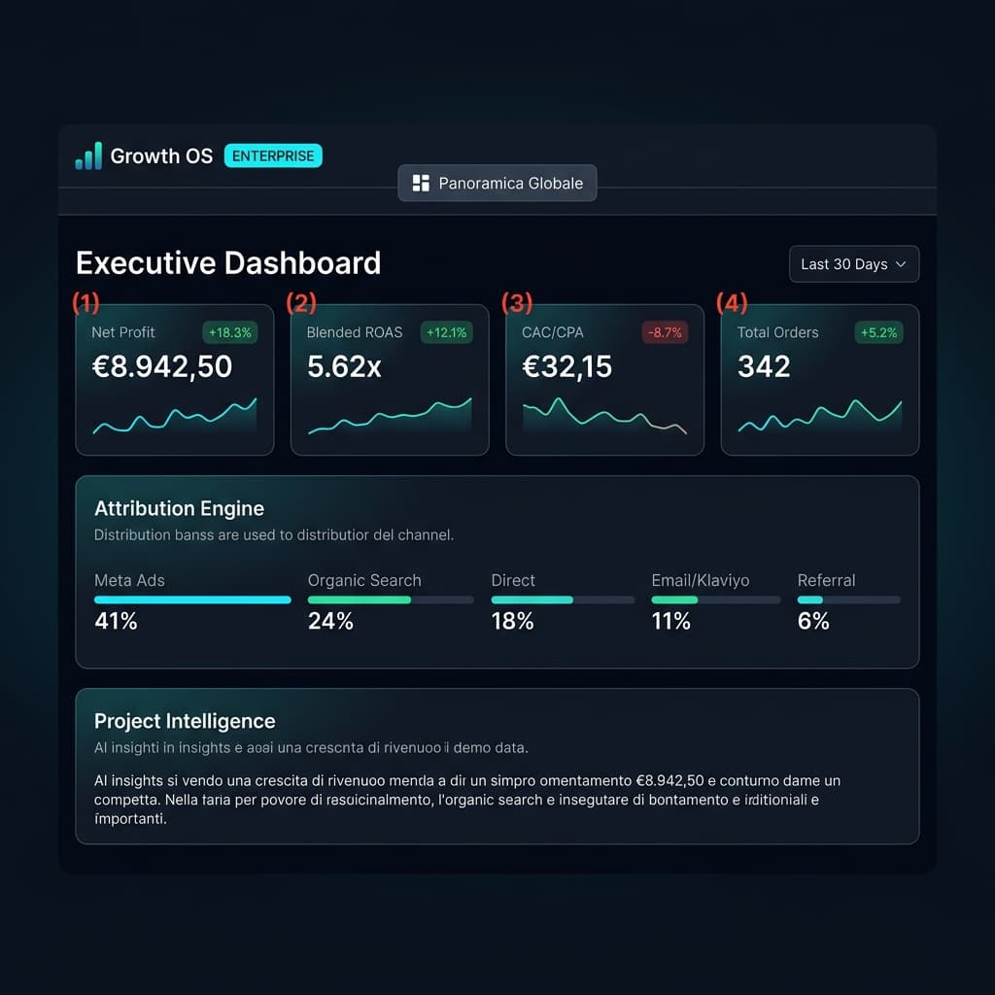Select the Organic Search channel label
The height and width of the screenshot is (995, 995).
[x=364, y=581]
